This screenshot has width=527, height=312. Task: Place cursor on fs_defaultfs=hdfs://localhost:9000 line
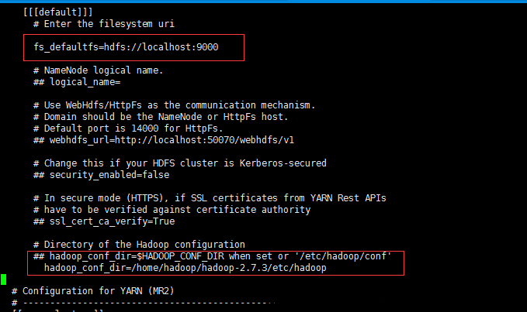tap(126, 48)
